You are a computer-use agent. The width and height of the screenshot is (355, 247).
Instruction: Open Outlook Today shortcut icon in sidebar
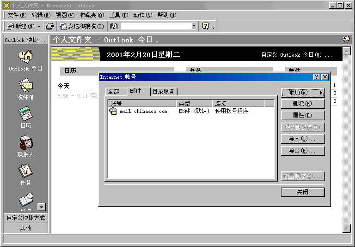[25, 57]
